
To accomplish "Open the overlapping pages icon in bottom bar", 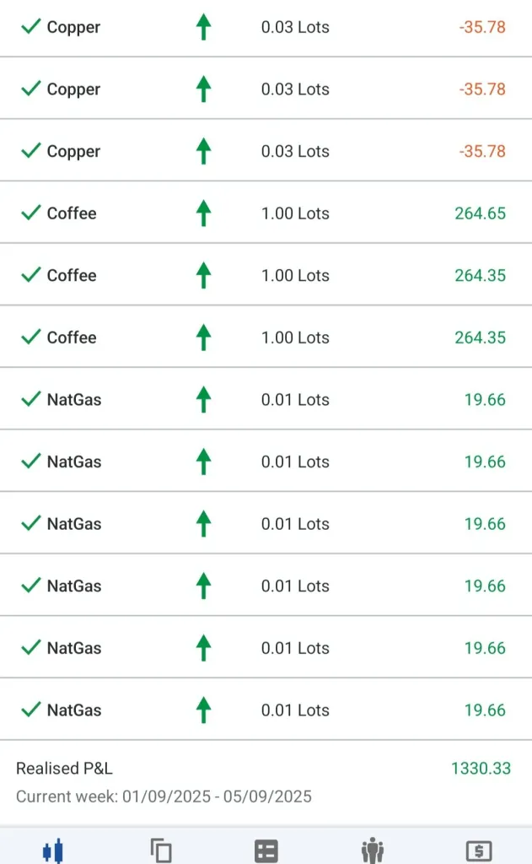I will (x=160, y=850).
